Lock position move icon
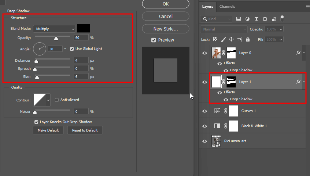Image resolution: width=310 pixels, height=176 pixels. 231,39
